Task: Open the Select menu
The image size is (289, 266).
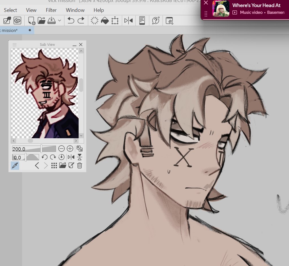Action: [10, 10]
